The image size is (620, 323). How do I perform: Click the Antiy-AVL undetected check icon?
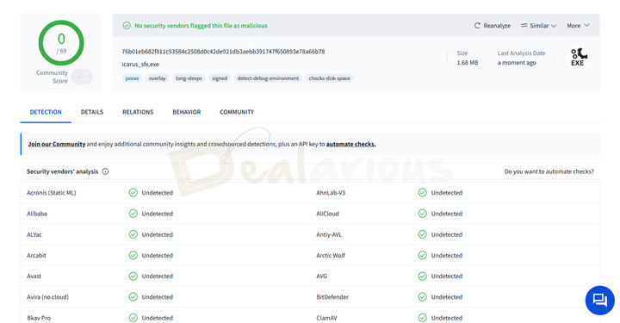tap(422, 234)
